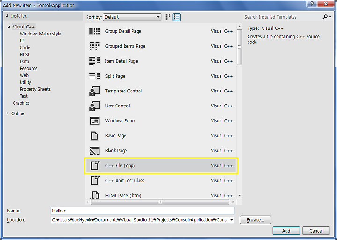Viewport: 337px width, 240px height.
Task: Collapse the Visual C++ tree node
Action: [9, 27]
